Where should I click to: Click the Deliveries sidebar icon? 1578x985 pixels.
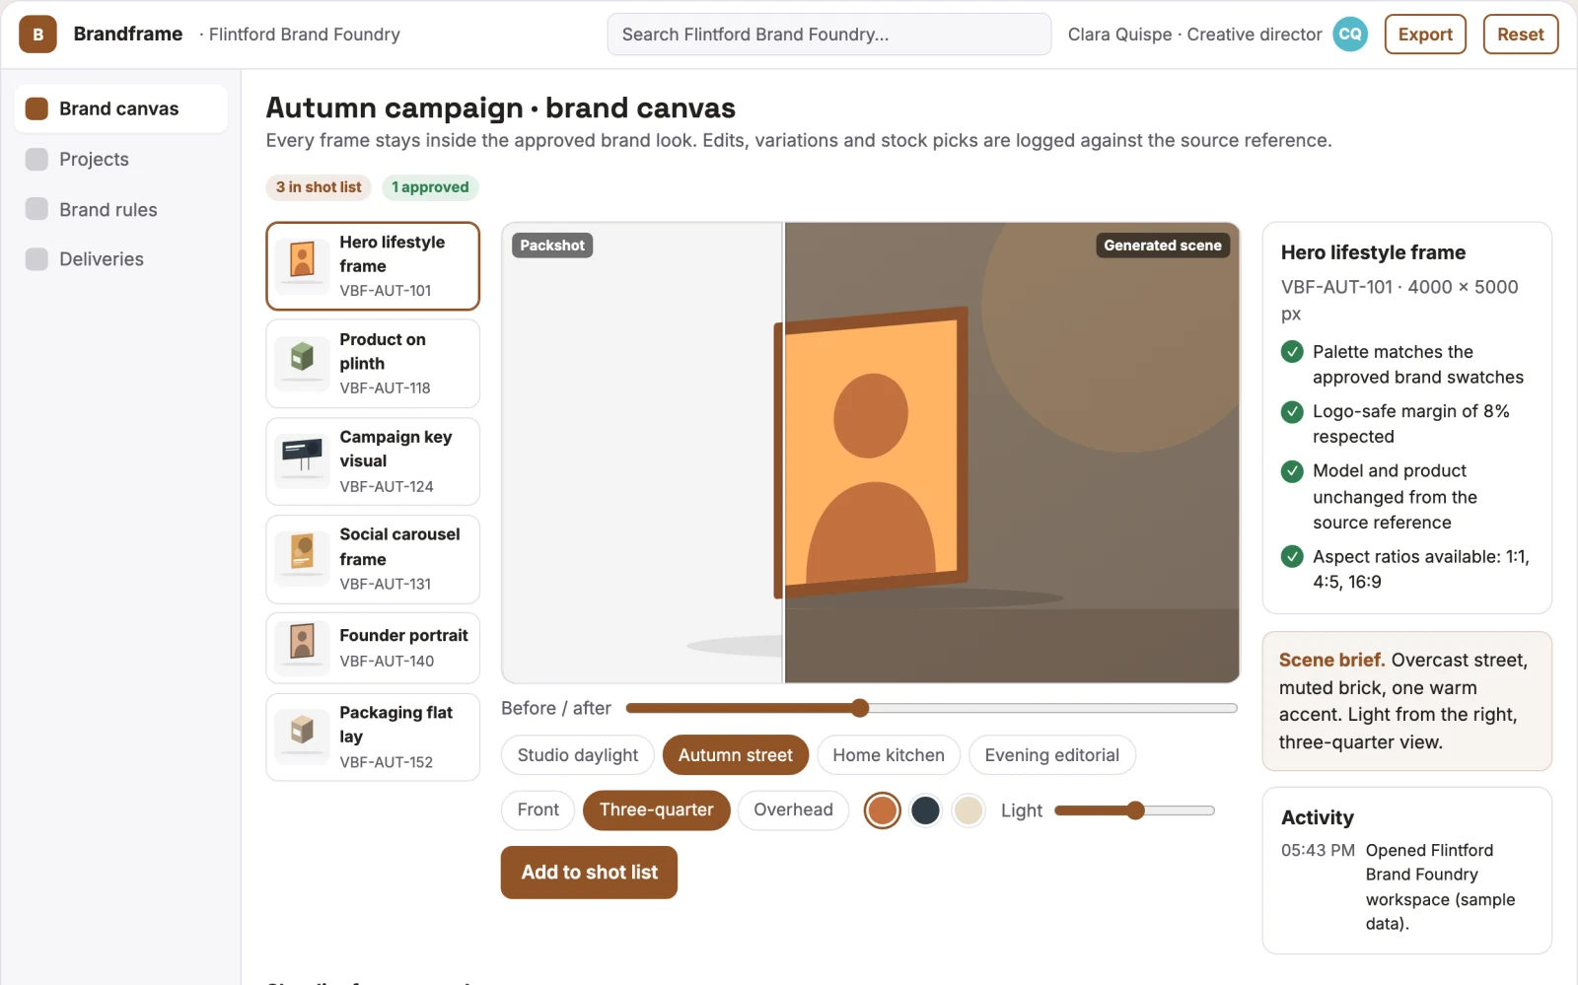36,259
